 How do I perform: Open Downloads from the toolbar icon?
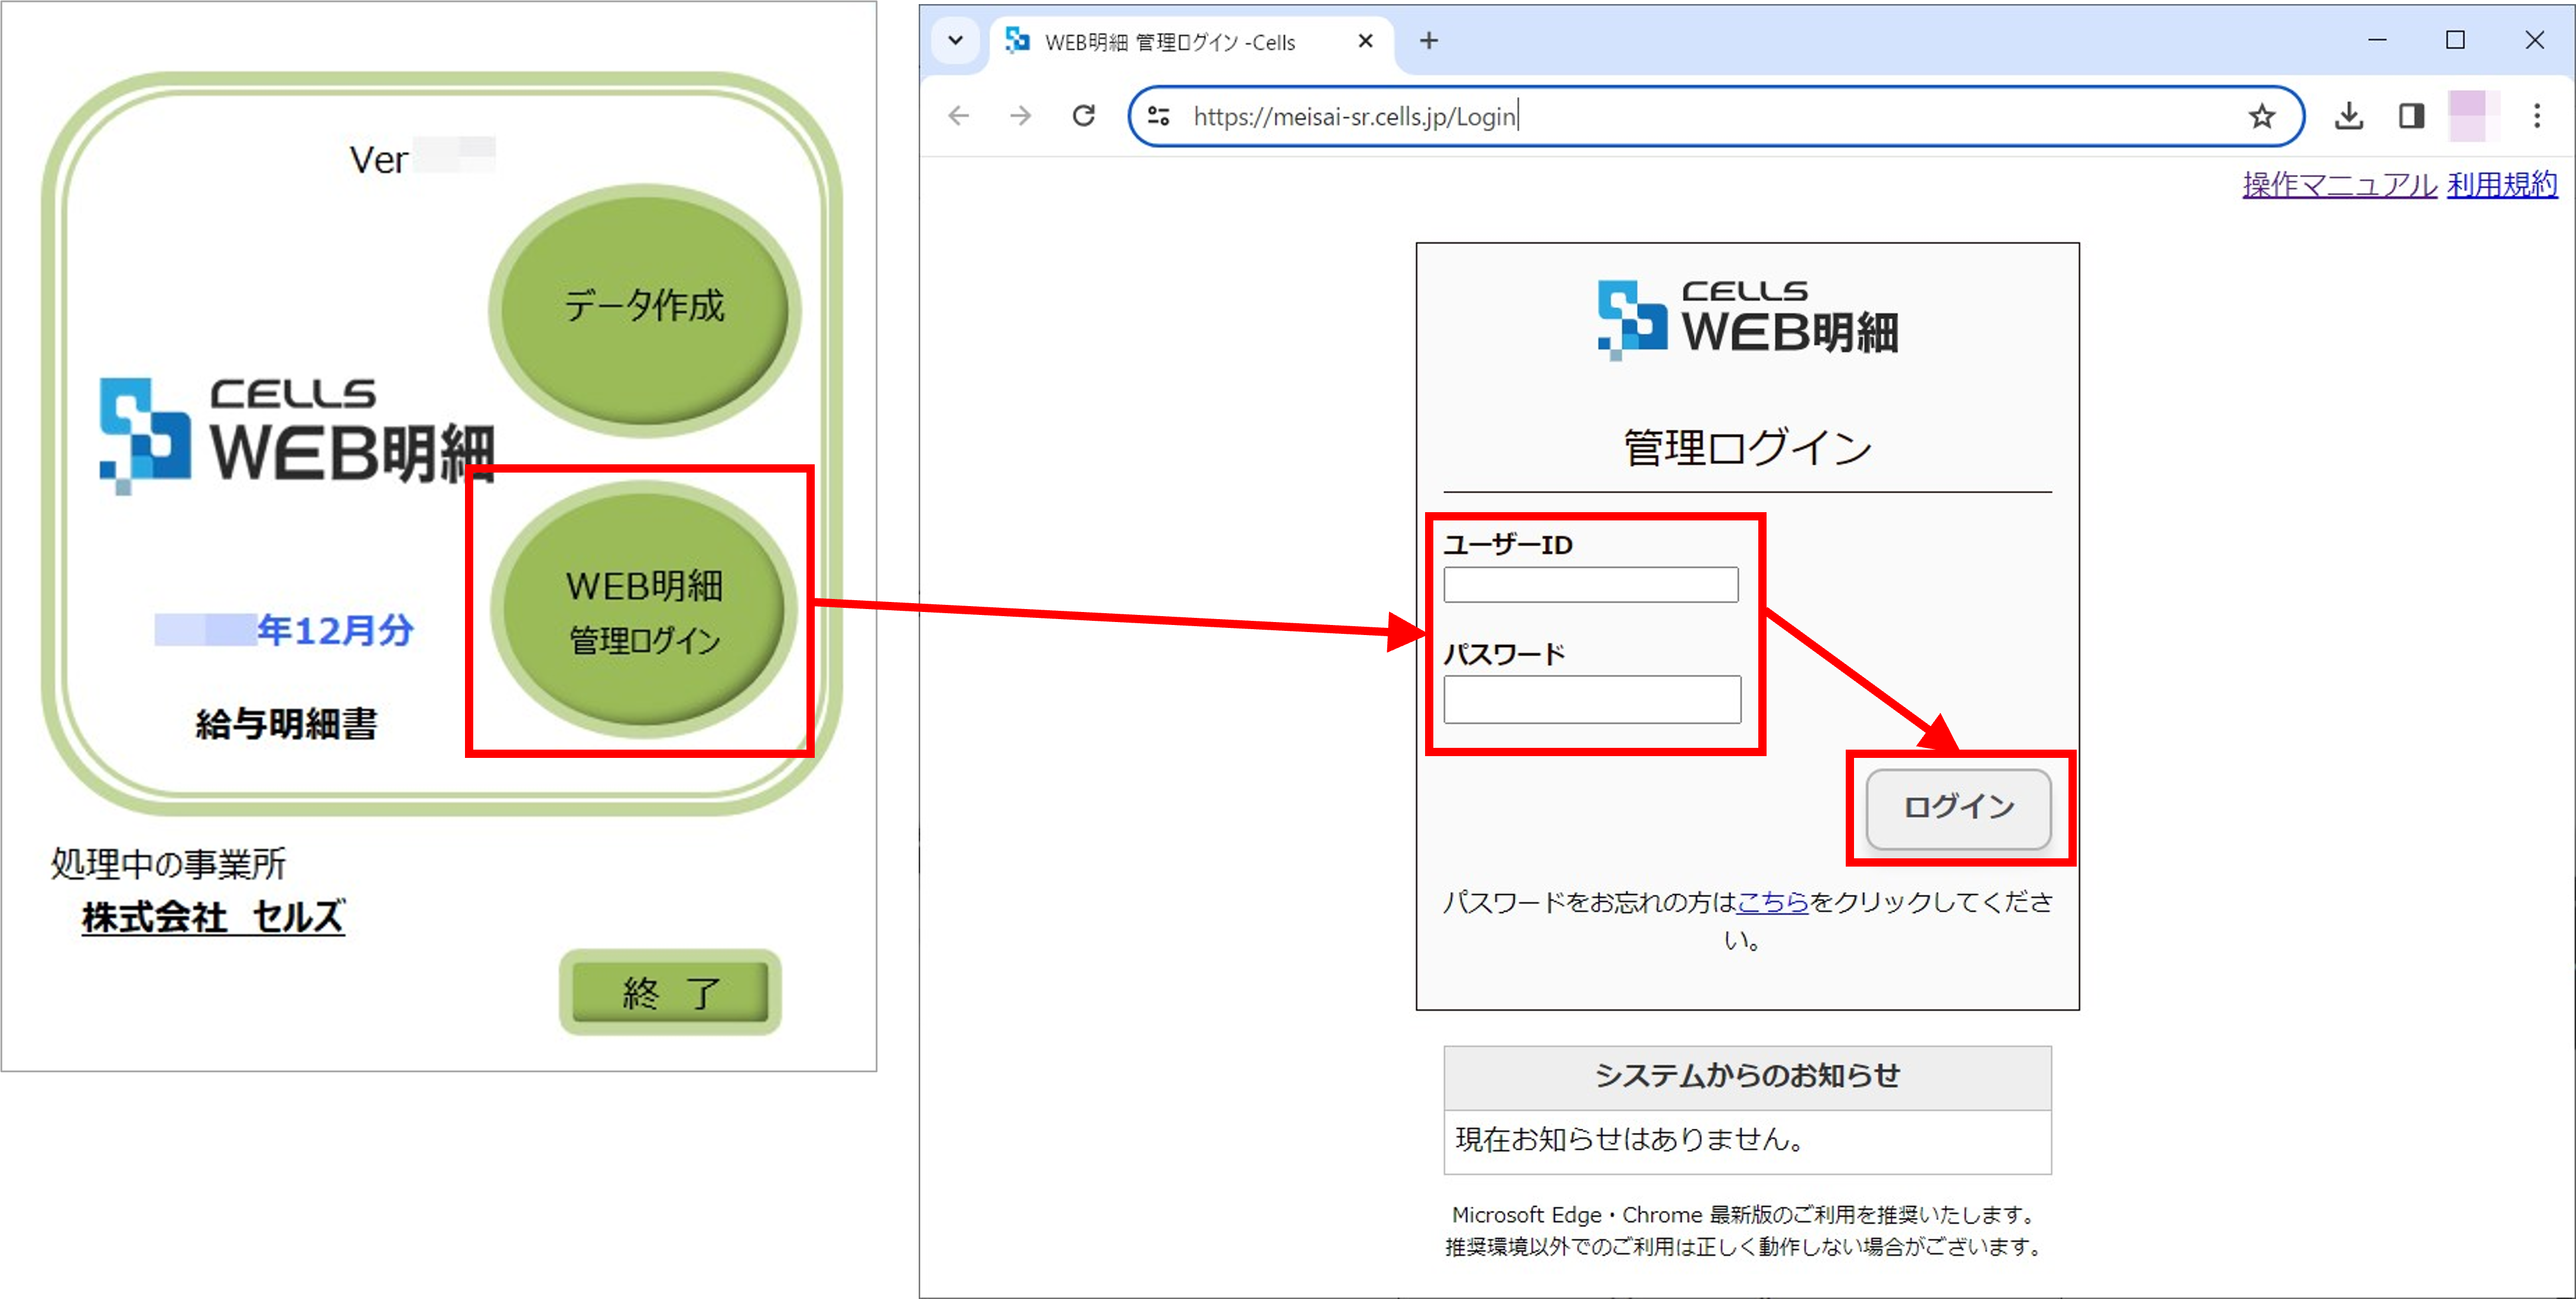2349,116
